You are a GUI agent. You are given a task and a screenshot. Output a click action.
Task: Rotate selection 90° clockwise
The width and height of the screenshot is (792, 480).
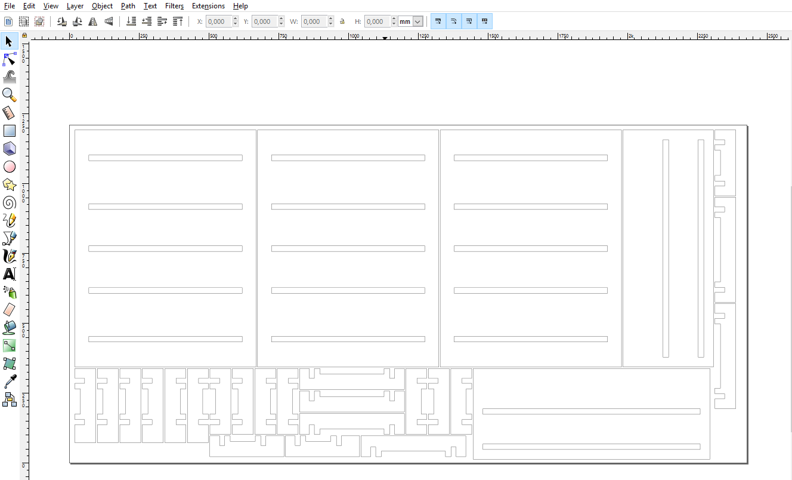pyautogui.click(x=77, y=21)
